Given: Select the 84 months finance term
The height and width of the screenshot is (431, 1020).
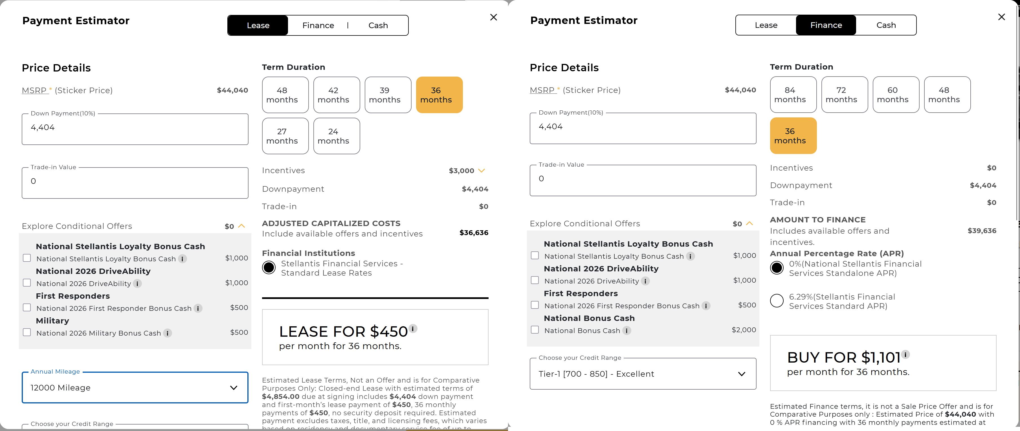Looking at the screenshot, I should coord(793,94).
